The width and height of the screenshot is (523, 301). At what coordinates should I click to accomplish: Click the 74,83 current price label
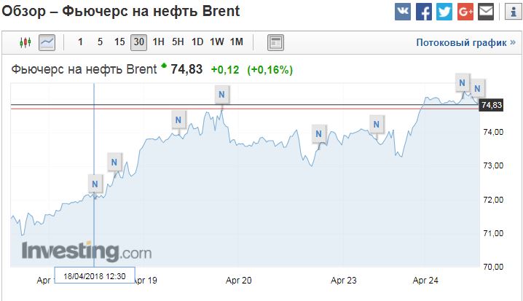[x=491, y=105]
